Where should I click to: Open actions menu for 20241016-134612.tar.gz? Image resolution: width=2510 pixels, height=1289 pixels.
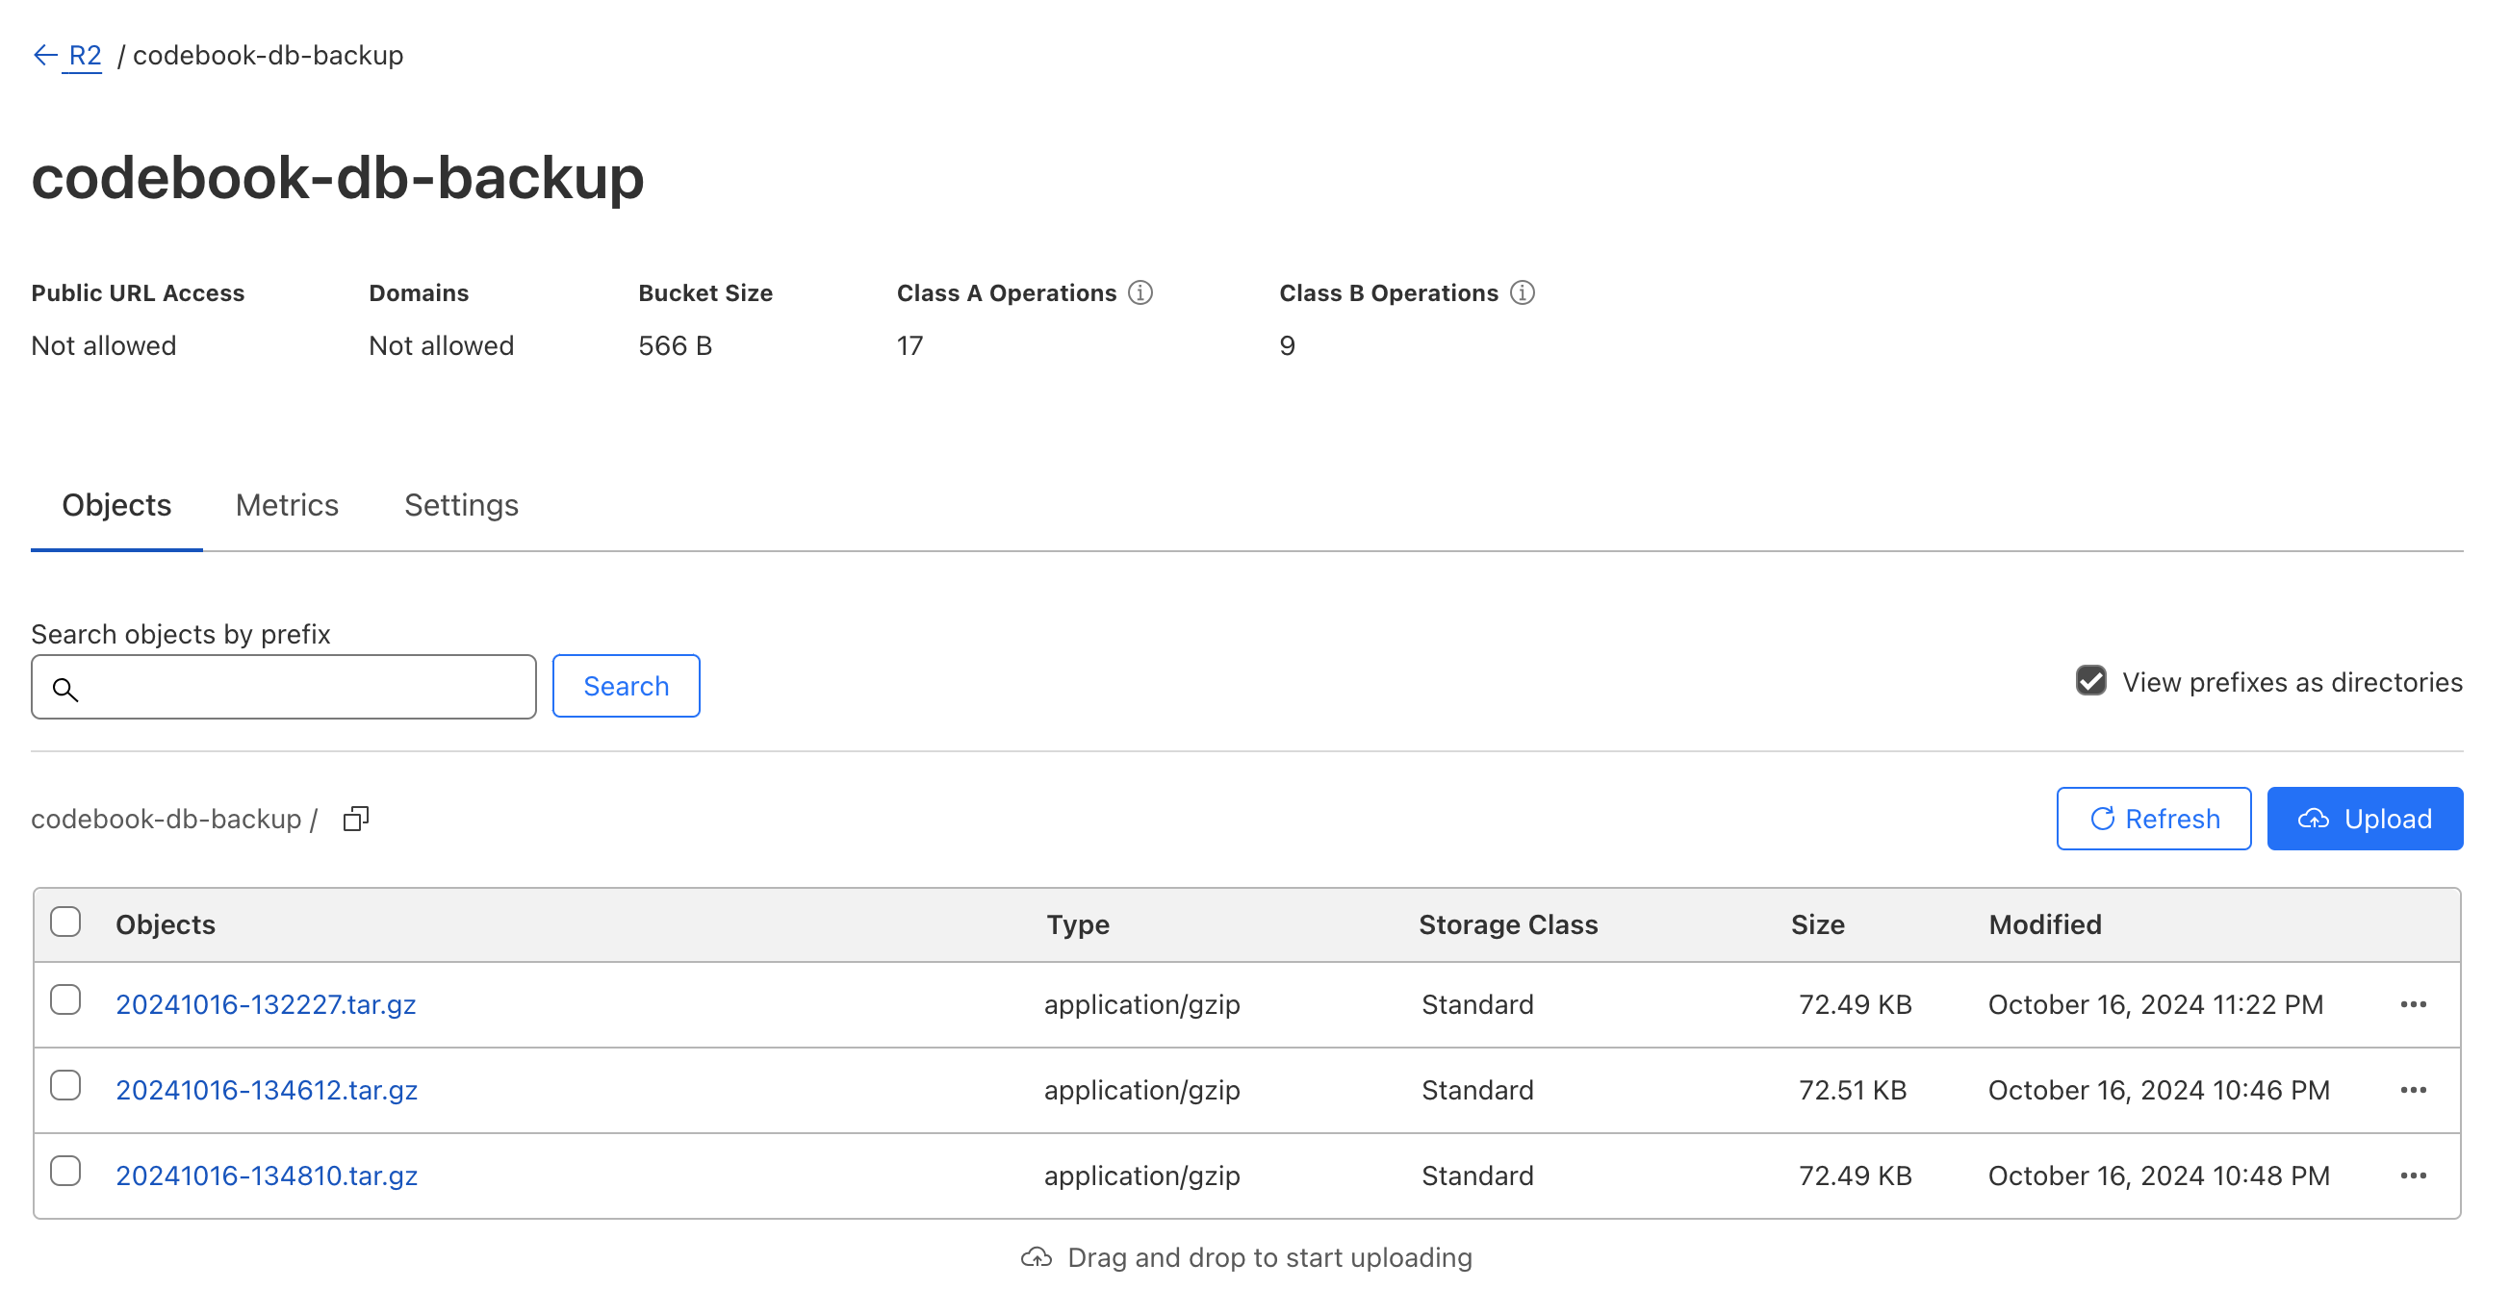click(2413, 1091)
